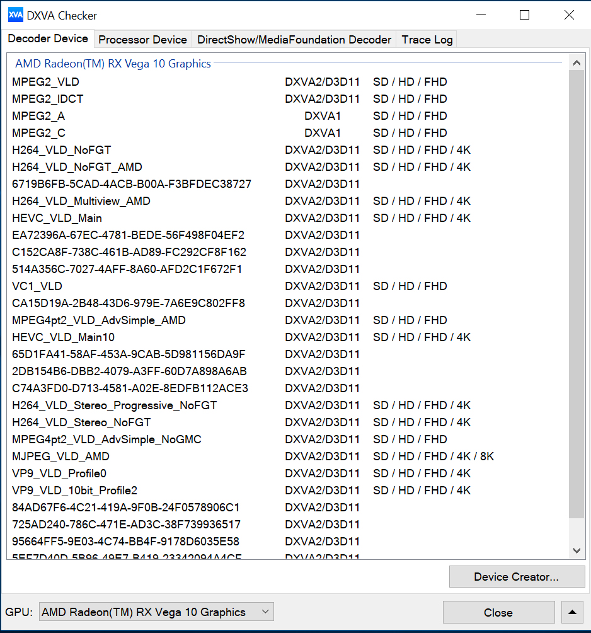Open the DirectShow/MediaFoundation Decoder tab

pyautogui.click(x=294, y=40)
